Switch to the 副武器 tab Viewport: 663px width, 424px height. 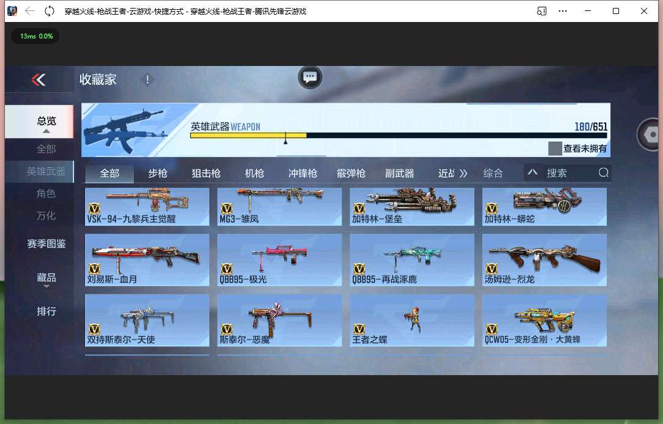point(399,174)
